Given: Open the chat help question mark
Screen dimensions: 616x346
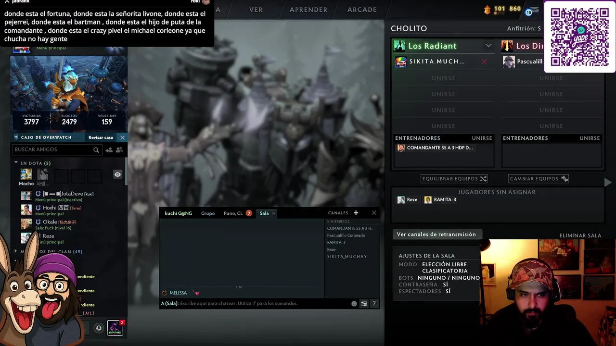Looking at the screenshot, I should 374,304.
